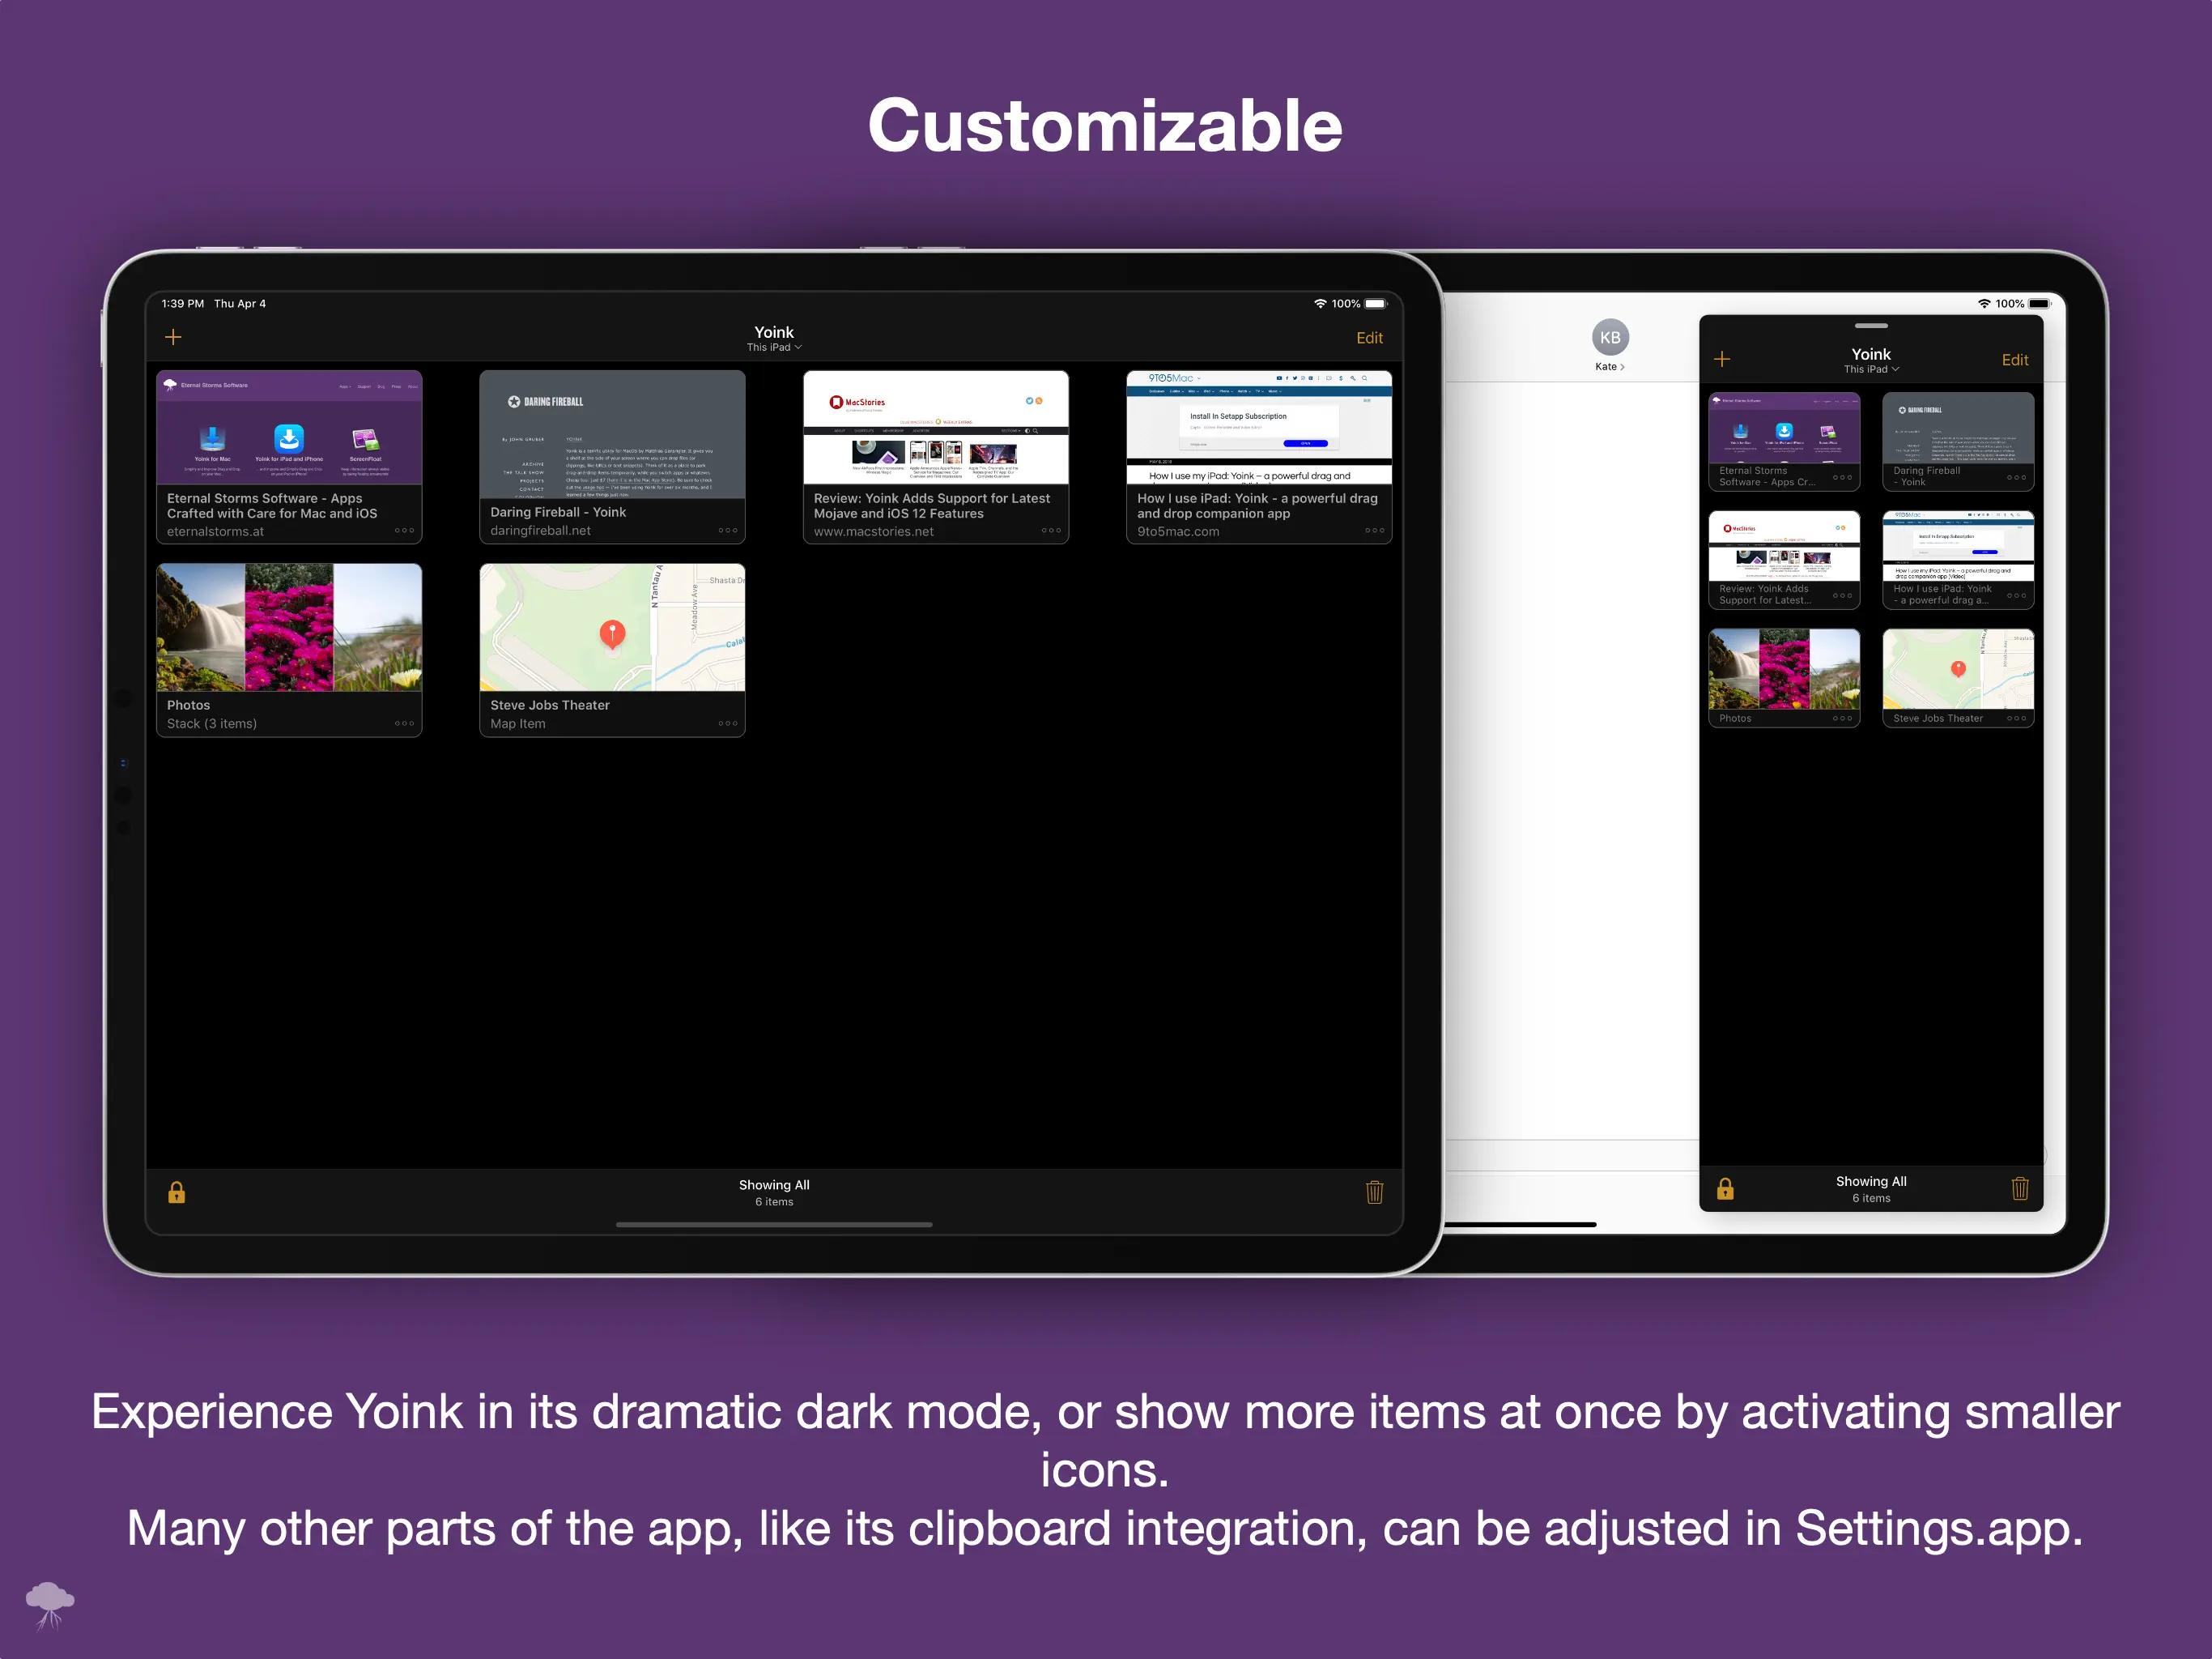Open the MacStories review thumbnail
The image size is (2212, 1659).
click(935, 429)
